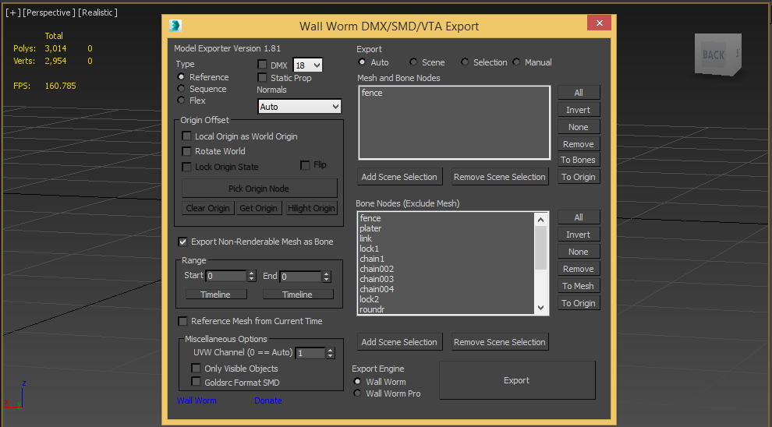772x427 pixels.
Task: Check the Rotate World option
Action: tap(186, 151)
